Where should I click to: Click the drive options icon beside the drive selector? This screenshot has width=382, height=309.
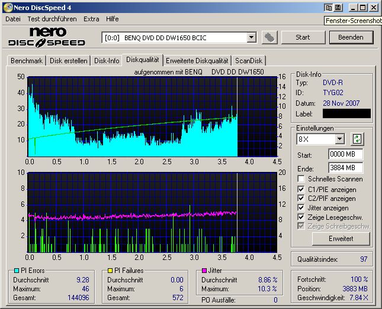(269, 37)
